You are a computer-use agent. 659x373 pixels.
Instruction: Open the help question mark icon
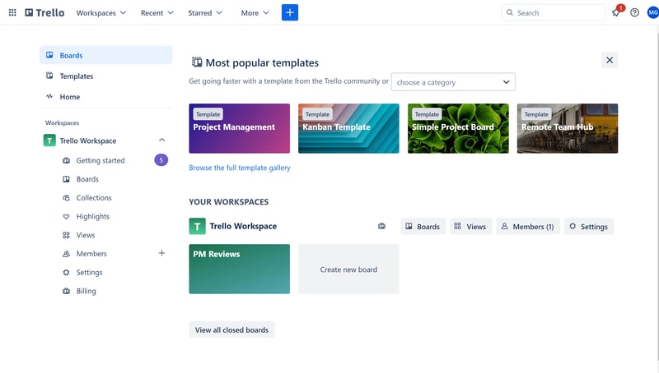click(x=634, y=12)
